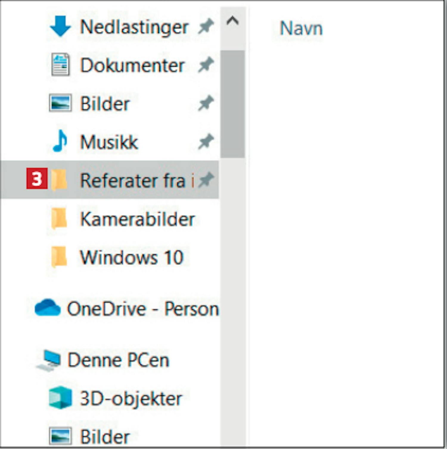
Task: Click the blue Nedlastinger download arrow icon
Action: [60, 27]
